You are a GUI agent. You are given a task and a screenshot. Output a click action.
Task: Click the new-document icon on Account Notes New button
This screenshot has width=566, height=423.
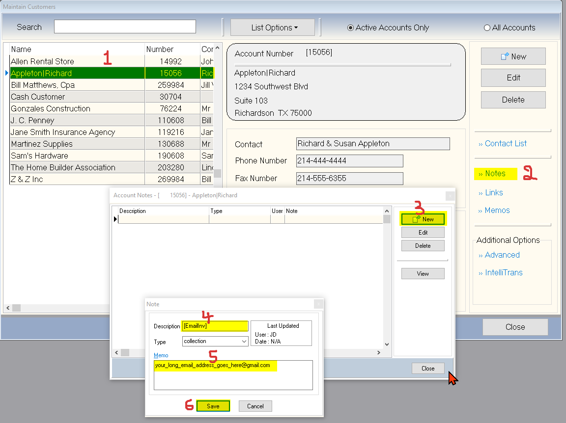click(417, 219)
